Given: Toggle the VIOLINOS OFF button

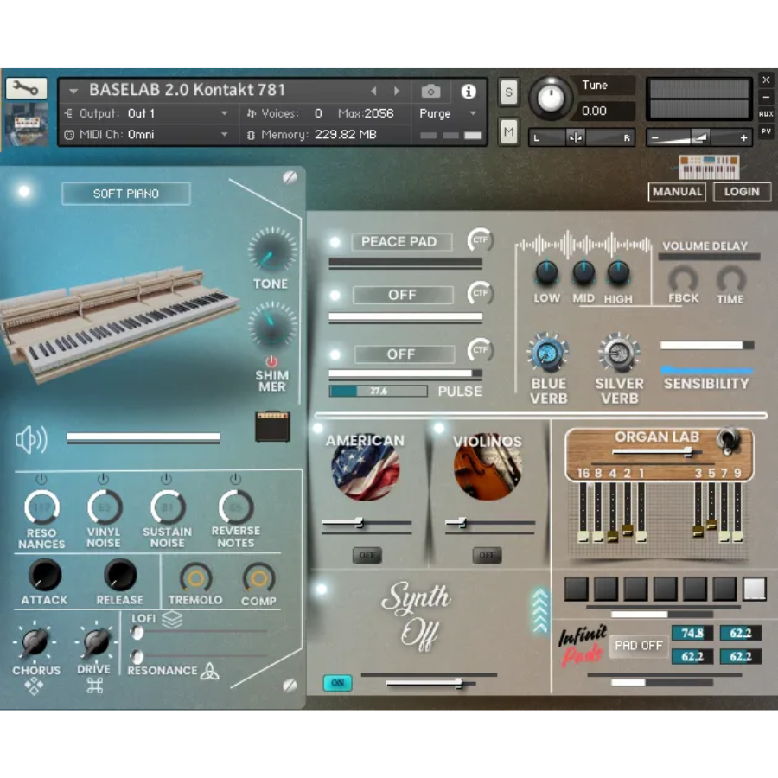Looking at the screenshot, I should point(487,555).
